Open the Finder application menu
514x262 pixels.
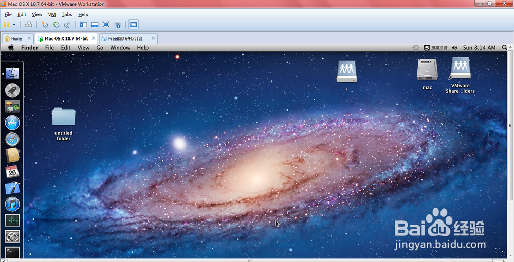click(29, 48)
